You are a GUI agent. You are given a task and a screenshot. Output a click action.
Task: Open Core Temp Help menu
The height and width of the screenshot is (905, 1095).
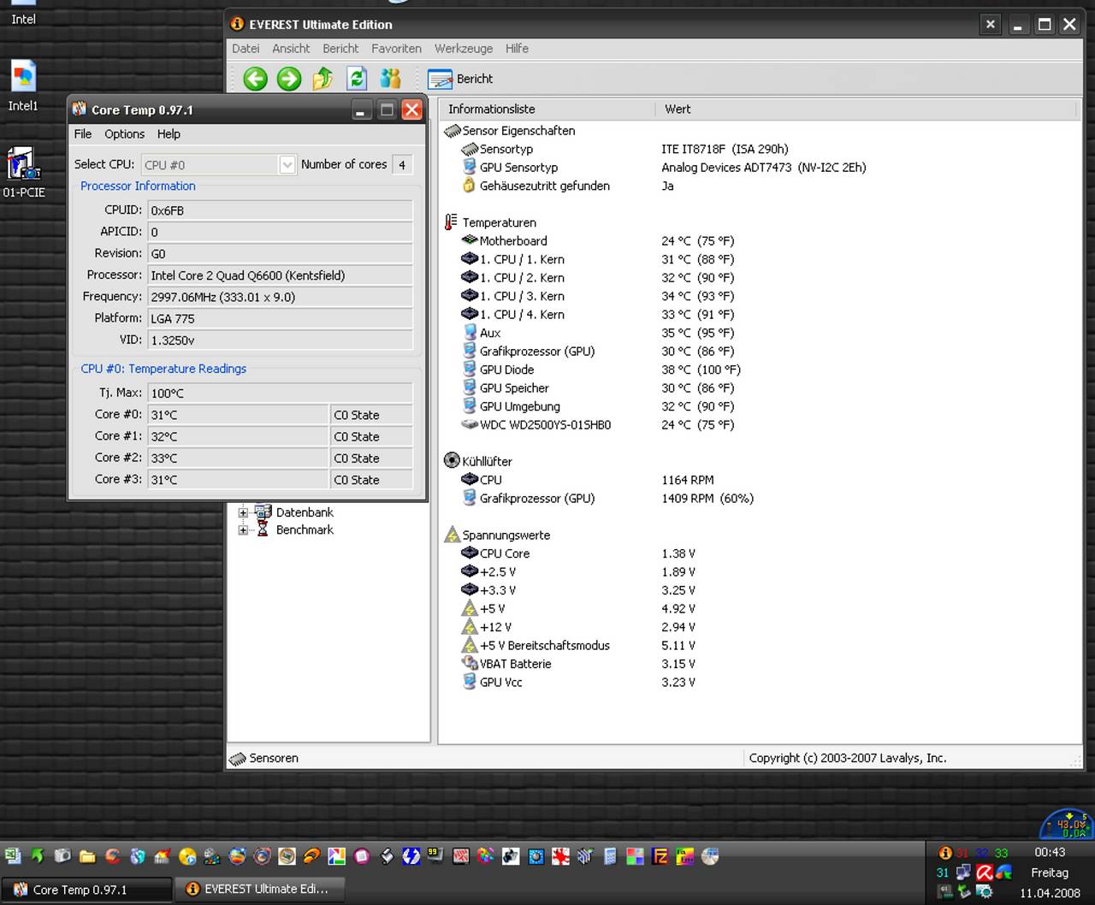(x=169, y=133)
